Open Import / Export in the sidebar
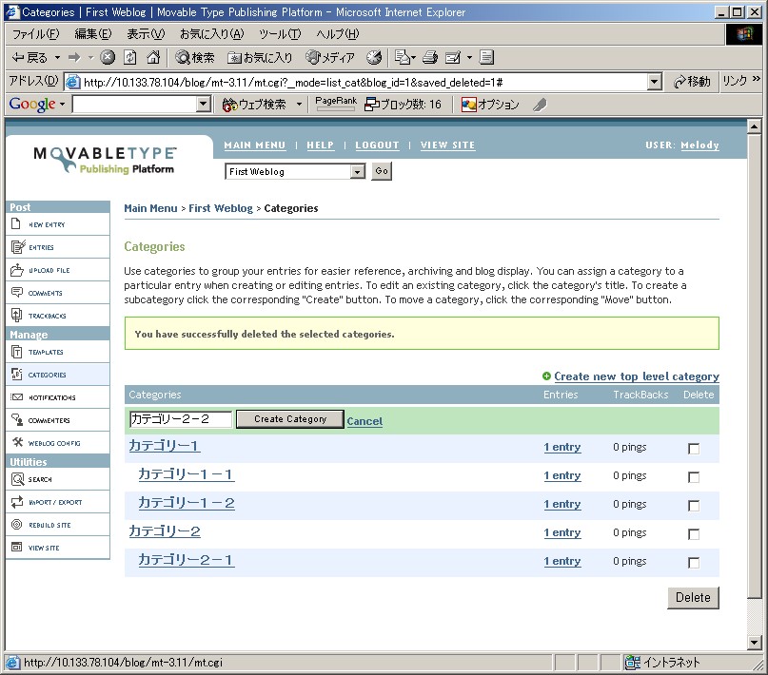 pos(57,502)
